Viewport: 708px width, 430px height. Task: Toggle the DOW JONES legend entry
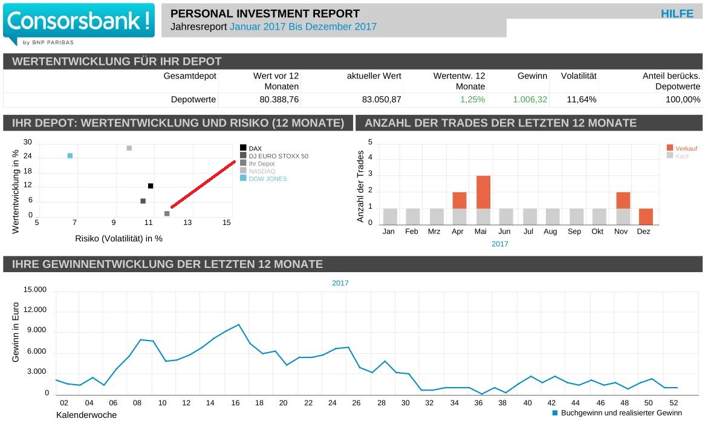(x=267, y=179)
